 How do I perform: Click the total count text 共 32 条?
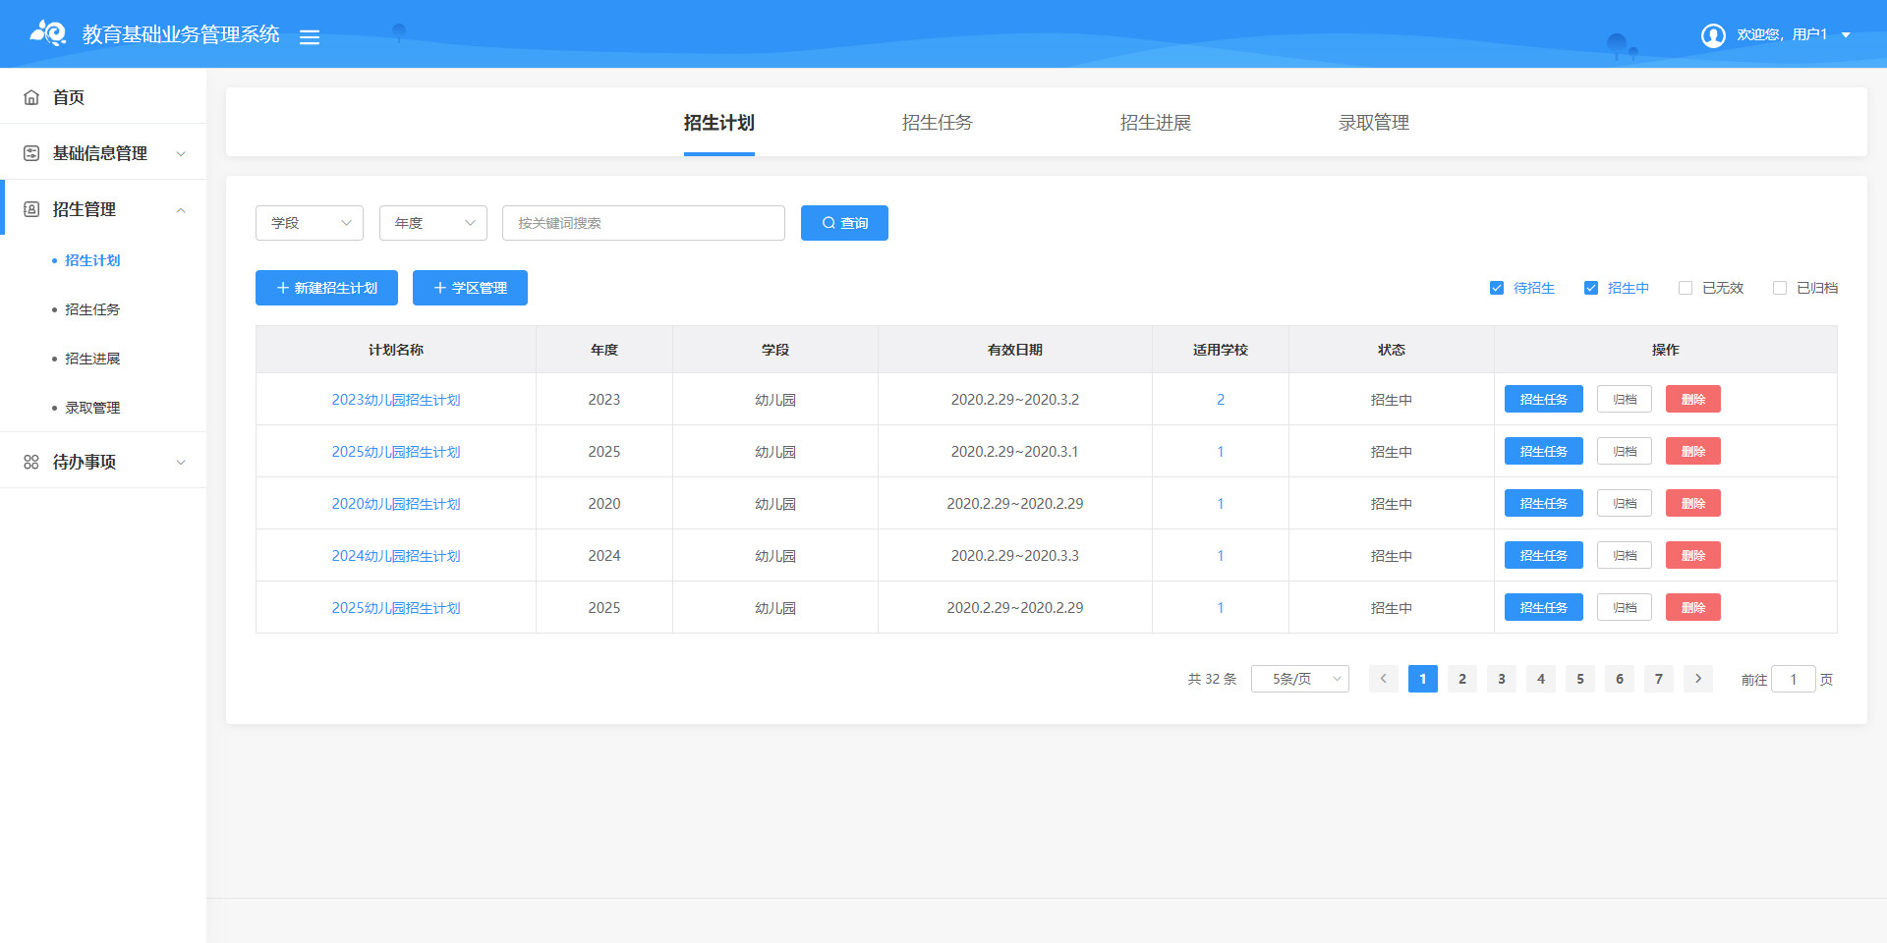coord(1212,679)
